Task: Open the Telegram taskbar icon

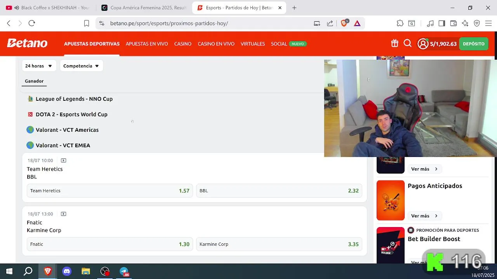Action: (124, 271)
